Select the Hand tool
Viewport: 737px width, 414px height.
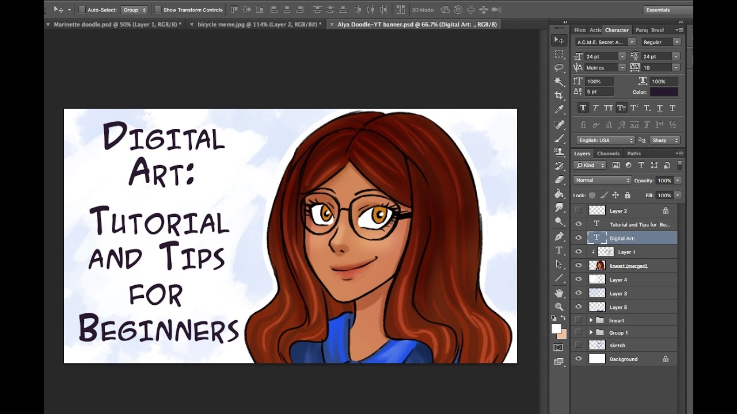559,293
